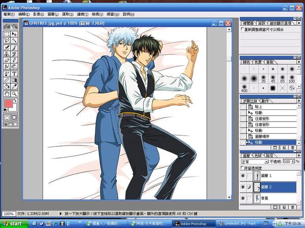Image resolution: width=305 pixels, height=228 pixels.
Task: Swap foreground and background colors
Action: click(15, 101)
